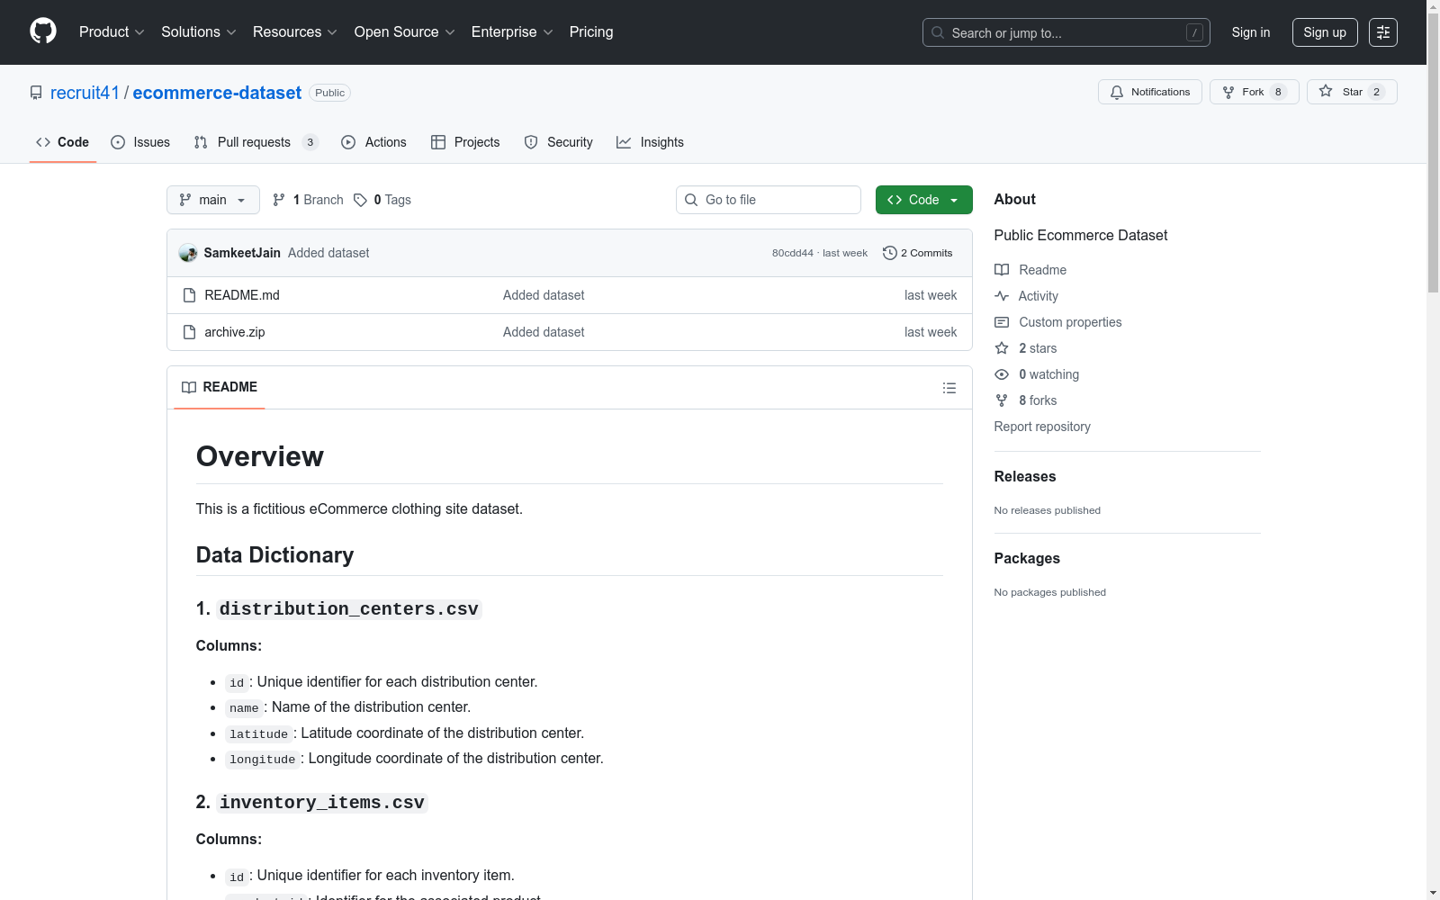Click the fork icon next to 8 forks

coord(1002,400)
